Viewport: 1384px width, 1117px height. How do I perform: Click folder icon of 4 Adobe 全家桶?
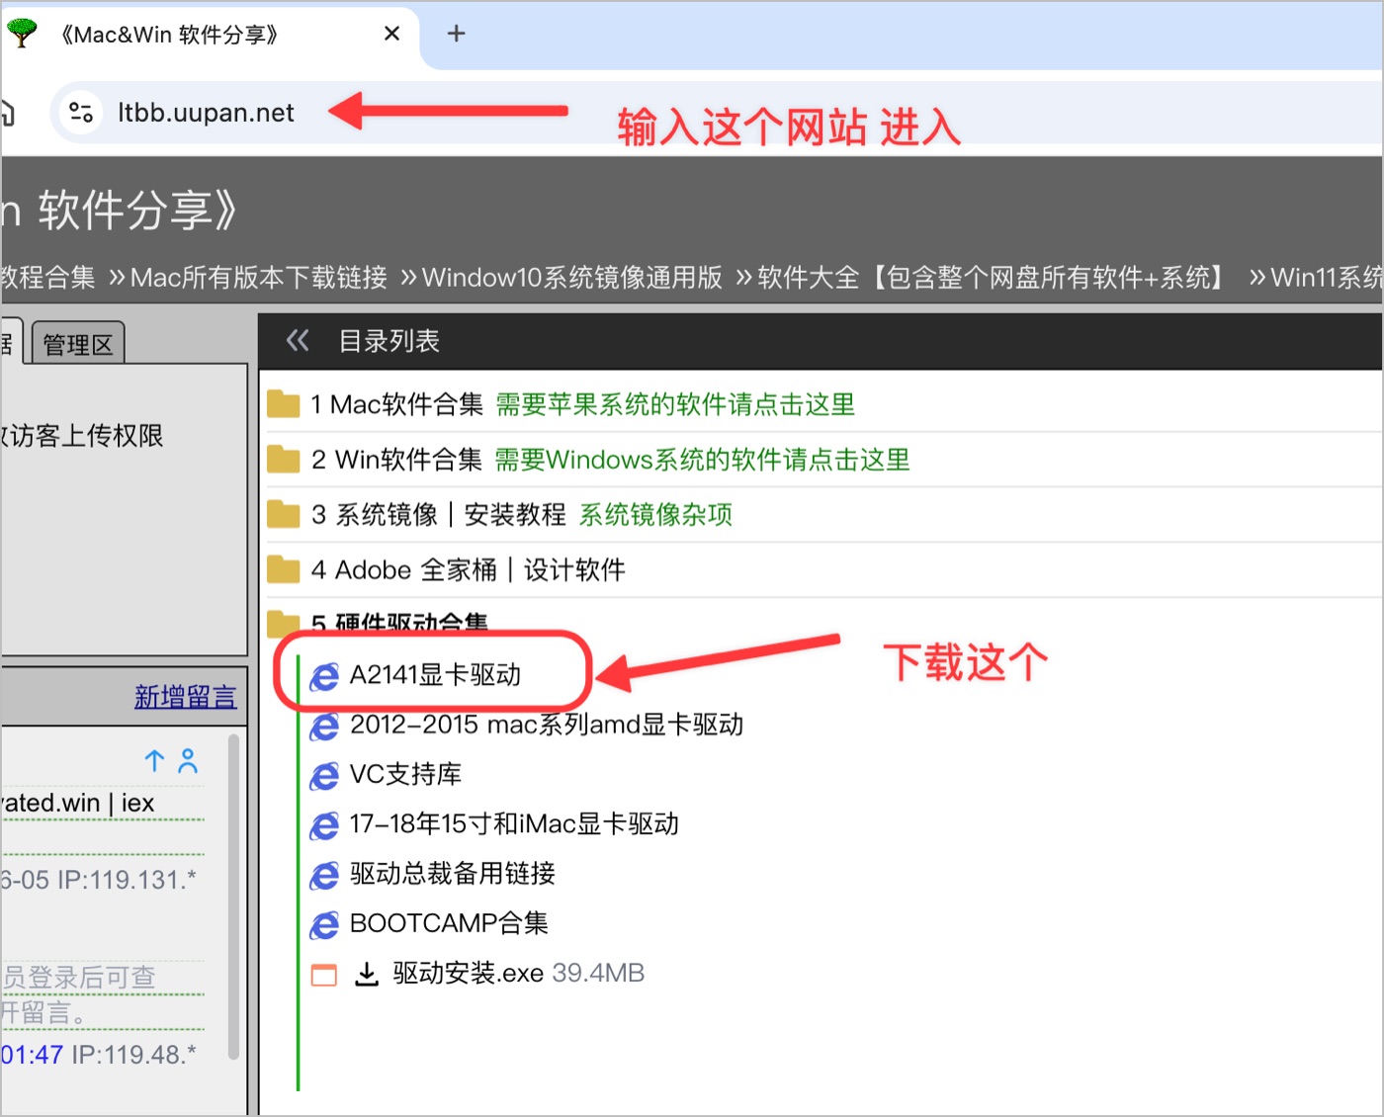(284, 570)
